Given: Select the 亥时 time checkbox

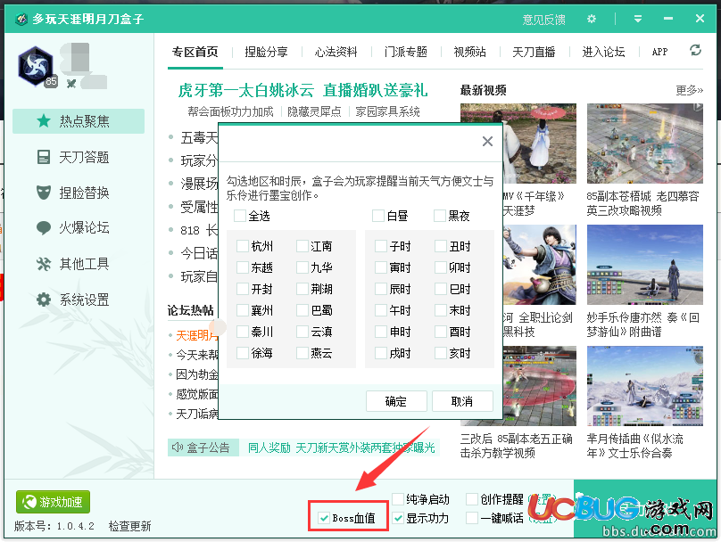Looking at the screenshot, I should [441, 353].
